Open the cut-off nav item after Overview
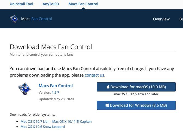 [x=181, y=19]
